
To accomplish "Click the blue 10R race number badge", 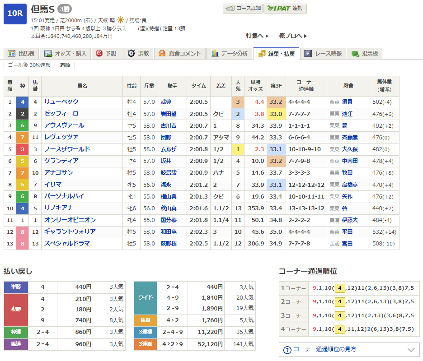I will pos(15,13).
